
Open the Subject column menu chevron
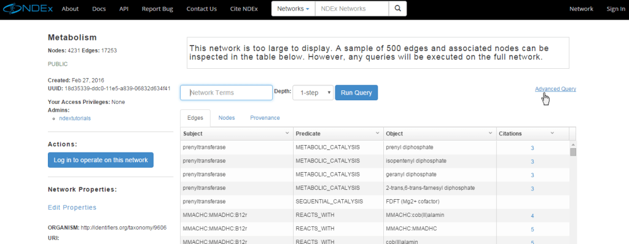tap(287, 133)
